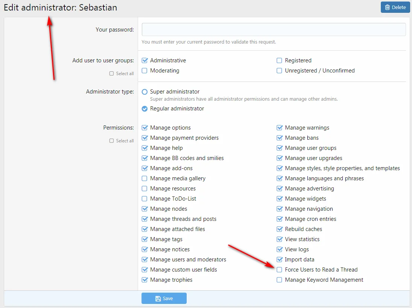
Task: Enable Force Users to Read a Thread
Action: click(279, 270)
